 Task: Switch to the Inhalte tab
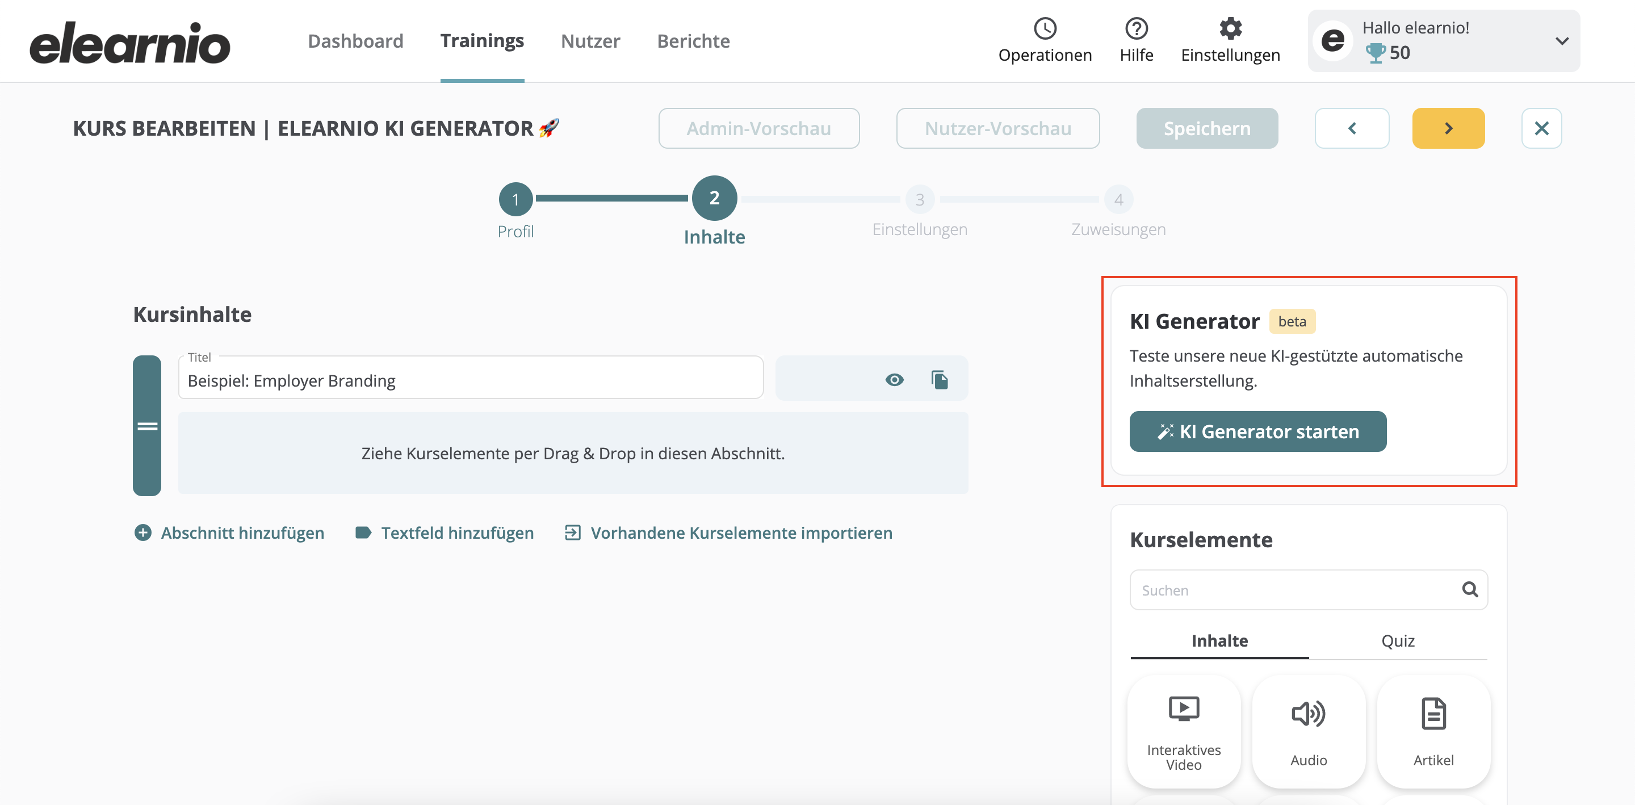(x=1219, y=640)
